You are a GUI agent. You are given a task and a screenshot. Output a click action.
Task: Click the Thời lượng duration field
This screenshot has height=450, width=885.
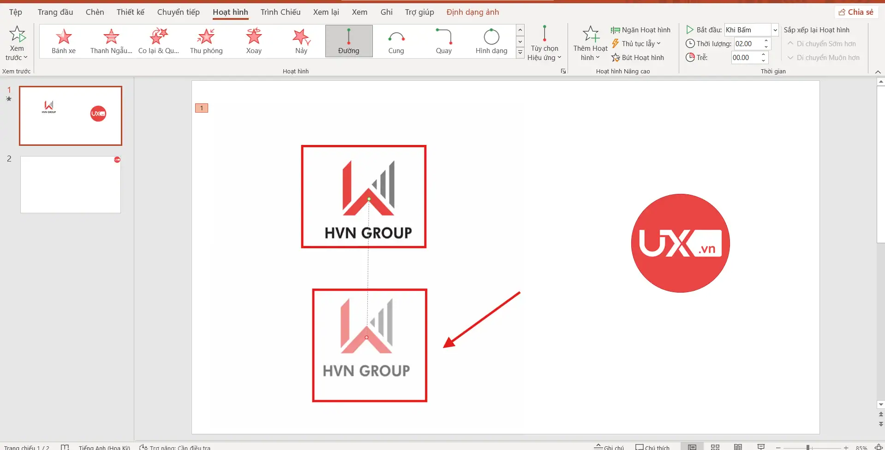pos(747,44)
